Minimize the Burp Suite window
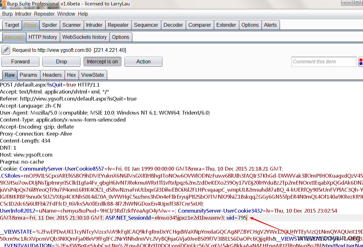The width and height of the screenshot is (363, 247). [346, 3]
